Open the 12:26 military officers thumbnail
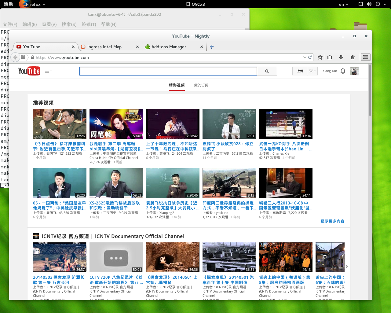Viewport: 391px width, 313px height. (60, 124)
